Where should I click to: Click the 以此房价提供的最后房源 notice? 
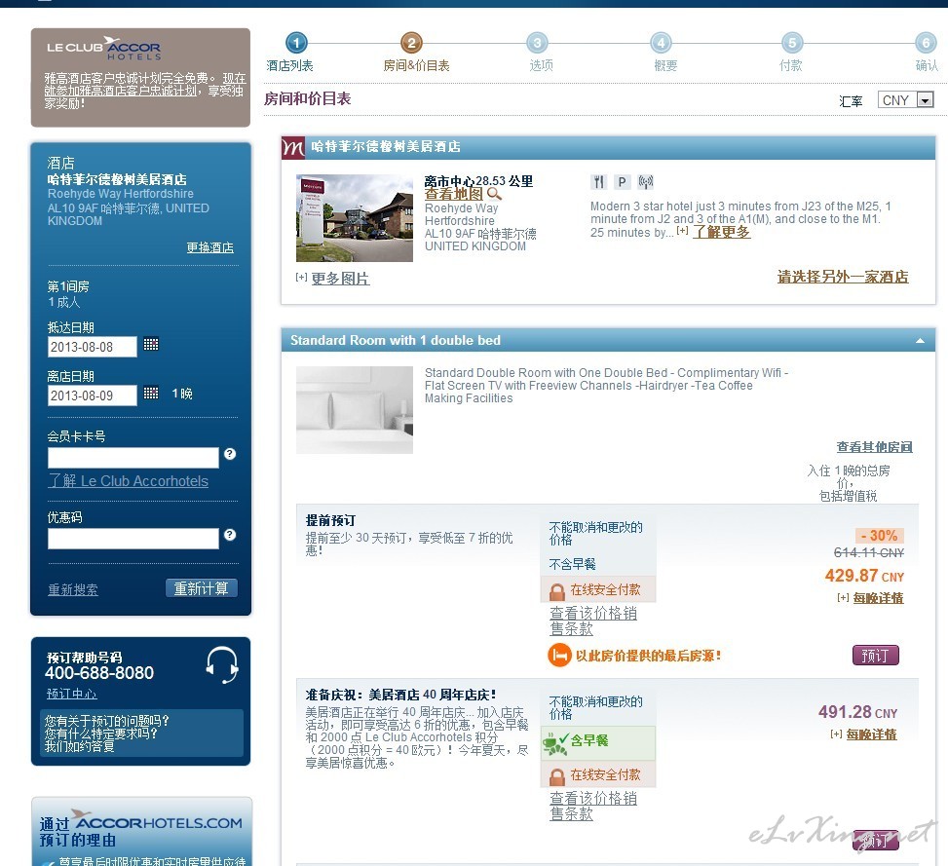tap(648, 656)
